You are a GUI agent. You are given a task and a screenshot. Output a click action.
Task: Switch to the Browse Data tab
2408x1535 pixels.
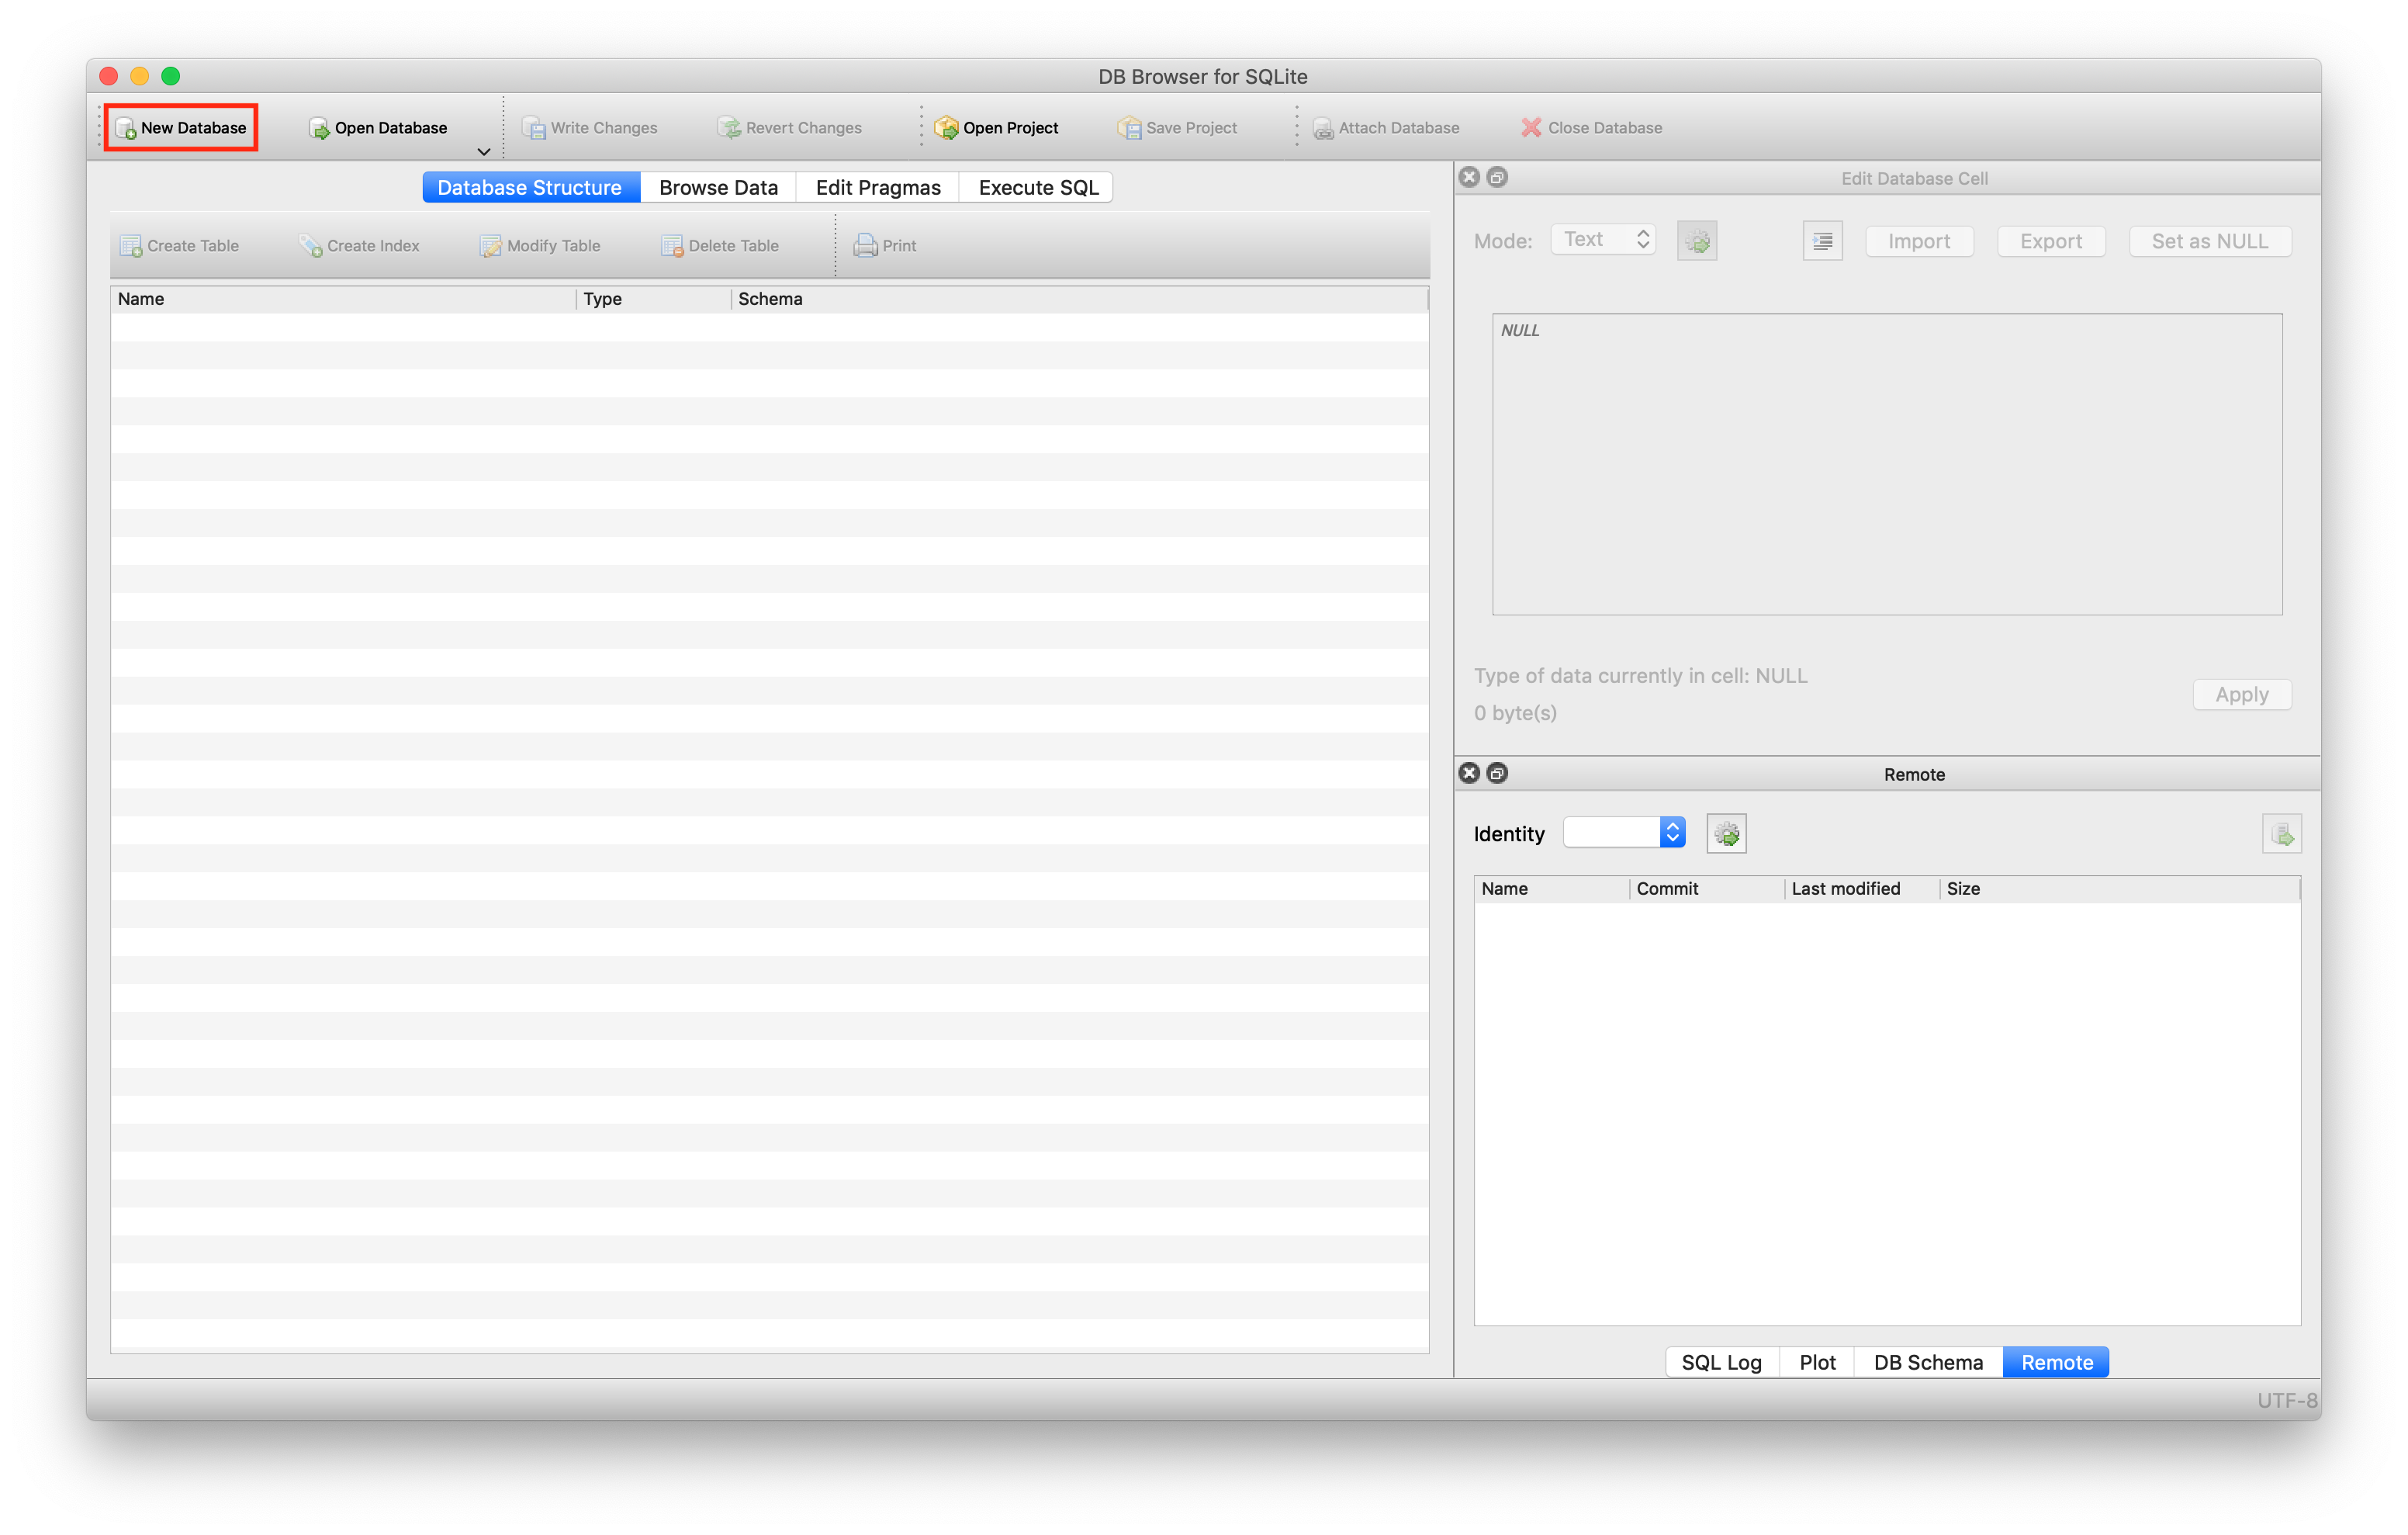click(718, 187)
